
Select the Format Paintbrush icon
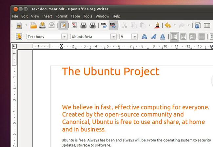[157, 26]
